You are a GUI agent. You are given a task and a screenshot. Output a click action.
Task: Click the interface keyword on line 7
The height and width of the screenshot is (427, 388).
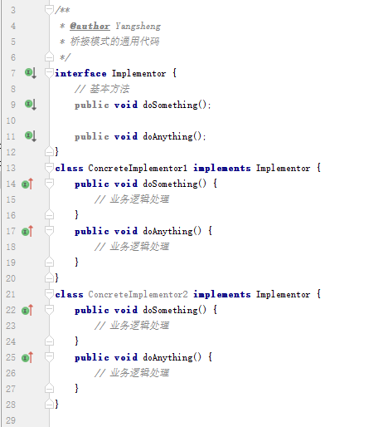80,73
